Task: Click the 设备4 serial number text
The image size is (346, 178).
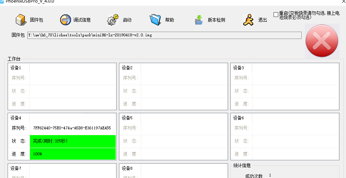Action: (x=72, y=128)
